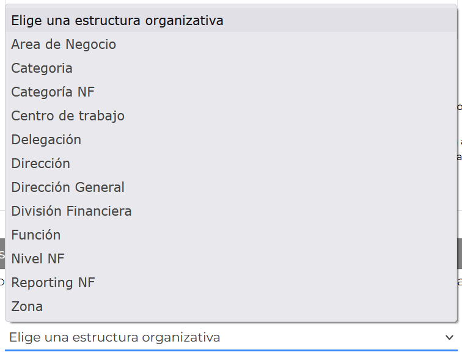The height and width of the screenshot is (355, 462).
Task: Choose the 'Dirección General' option
Action: click(231, 187)
